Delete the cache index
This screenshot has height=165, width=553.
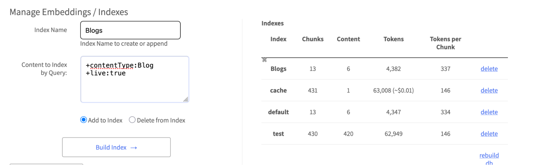pos(489,91)
